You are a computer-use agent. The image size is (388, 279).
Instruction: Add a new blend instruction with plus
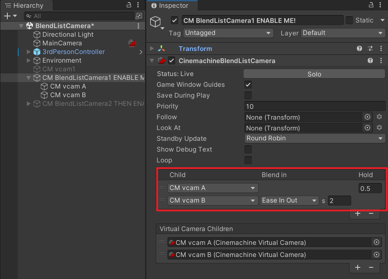tap(358, 213)
